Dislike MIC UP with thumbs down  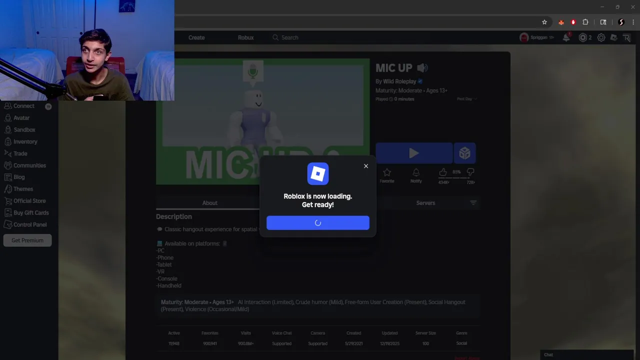tap(470, 172)
